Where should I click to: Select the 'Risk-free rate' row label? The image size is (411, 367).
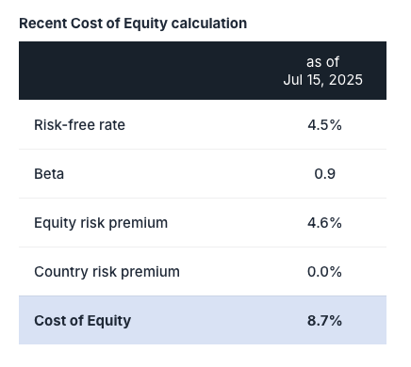pos(79,125)
